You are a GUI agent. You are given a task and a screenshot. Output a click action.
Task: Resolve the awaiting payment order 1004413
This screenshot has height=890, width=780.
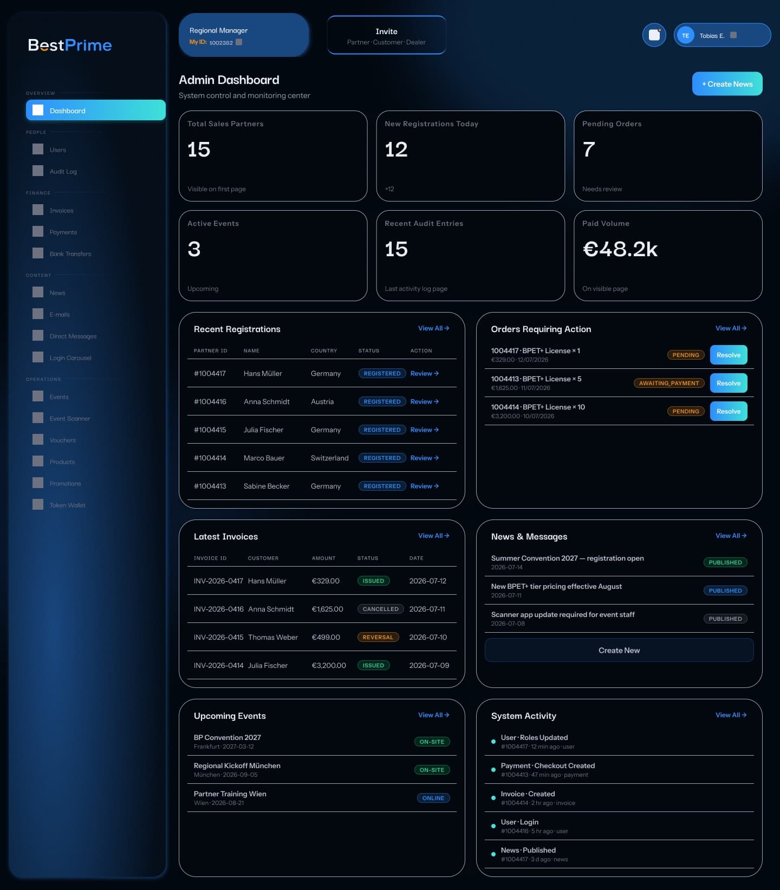click(728, 383)
